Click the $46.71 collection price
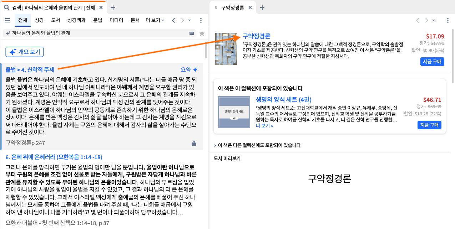Viewport: 455px width, 229px height. [432, 100]
